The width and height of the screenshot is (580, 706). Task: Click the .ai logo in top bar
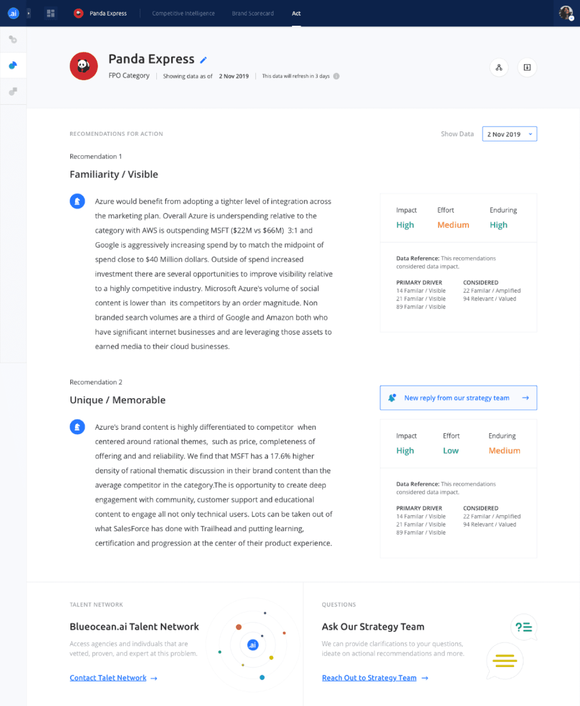[x=13, y=13]
